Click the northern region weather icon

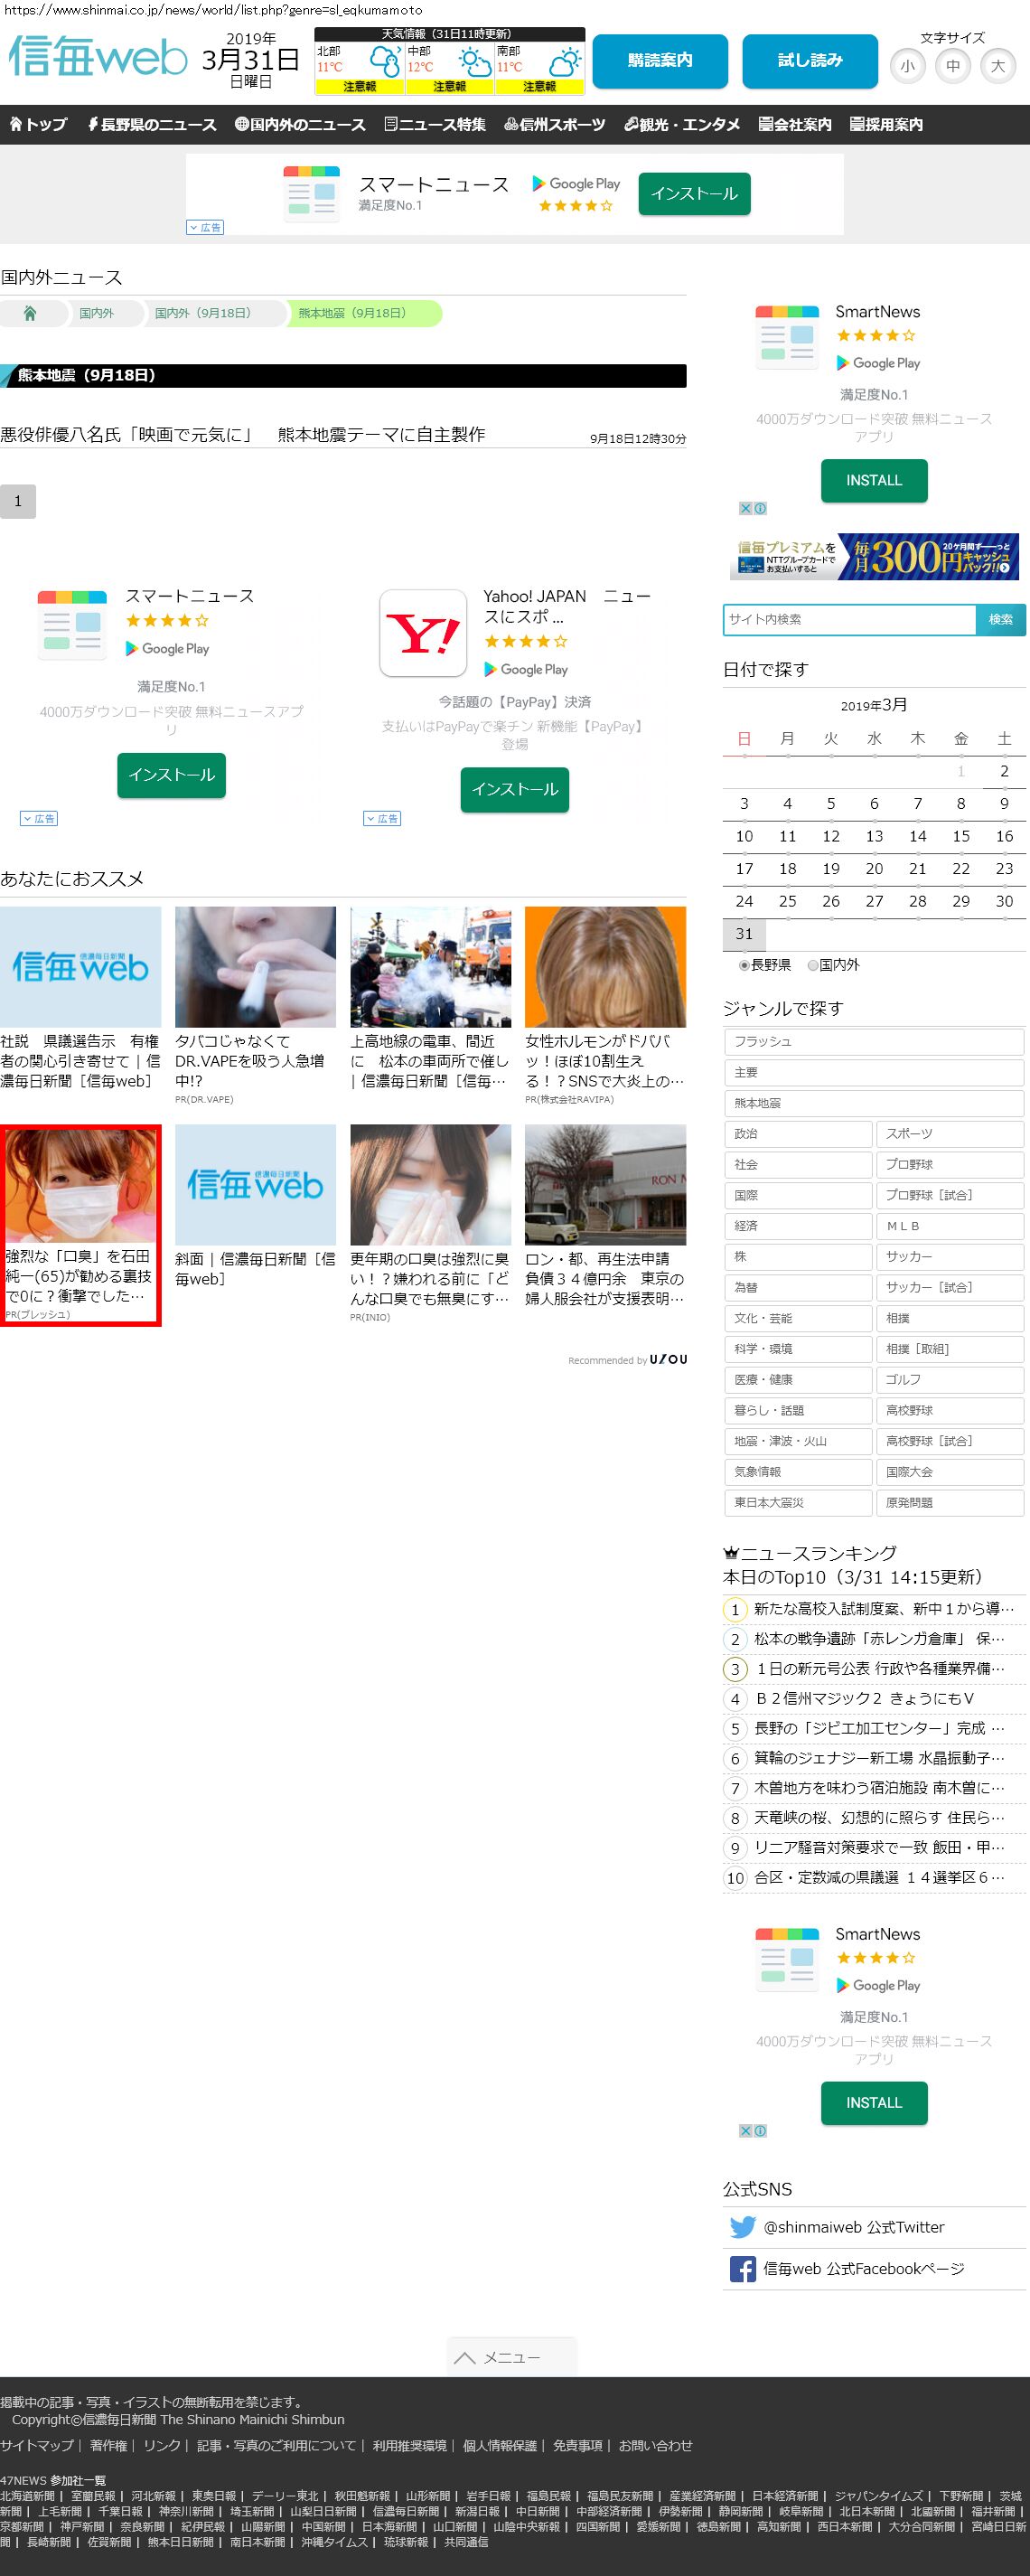(x=385, y=62)
